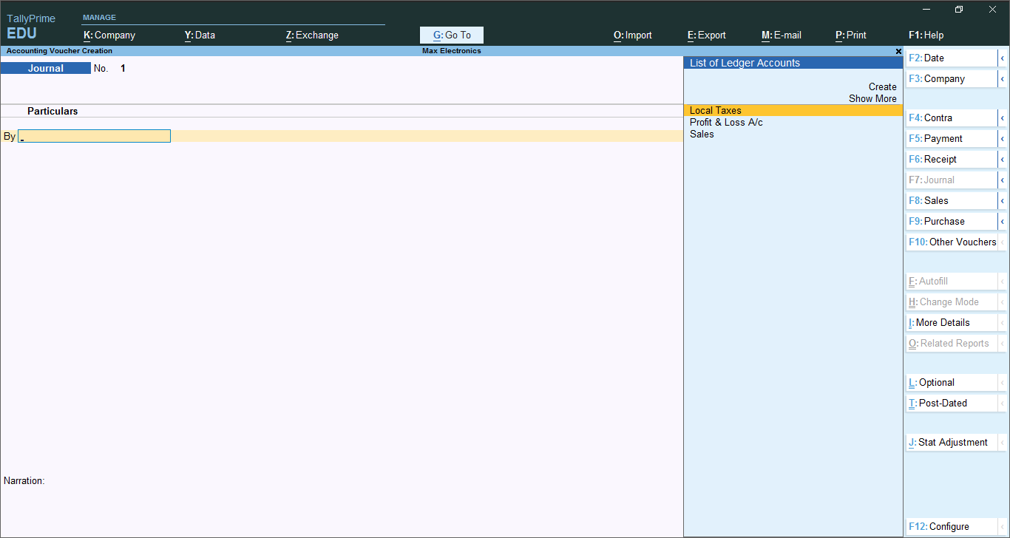
Task: Open the Z: Exchange menu
Action: [312, 35]
